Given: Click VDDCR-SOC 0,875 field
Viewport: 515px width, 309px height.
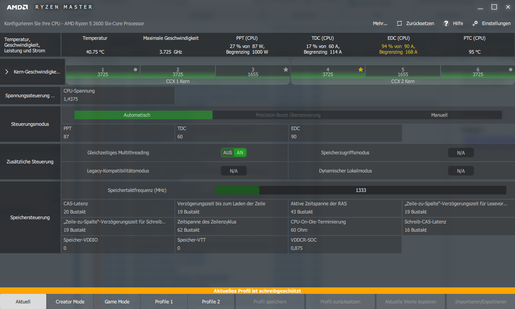Looking at the screenshot, I should tap(345, 244).
